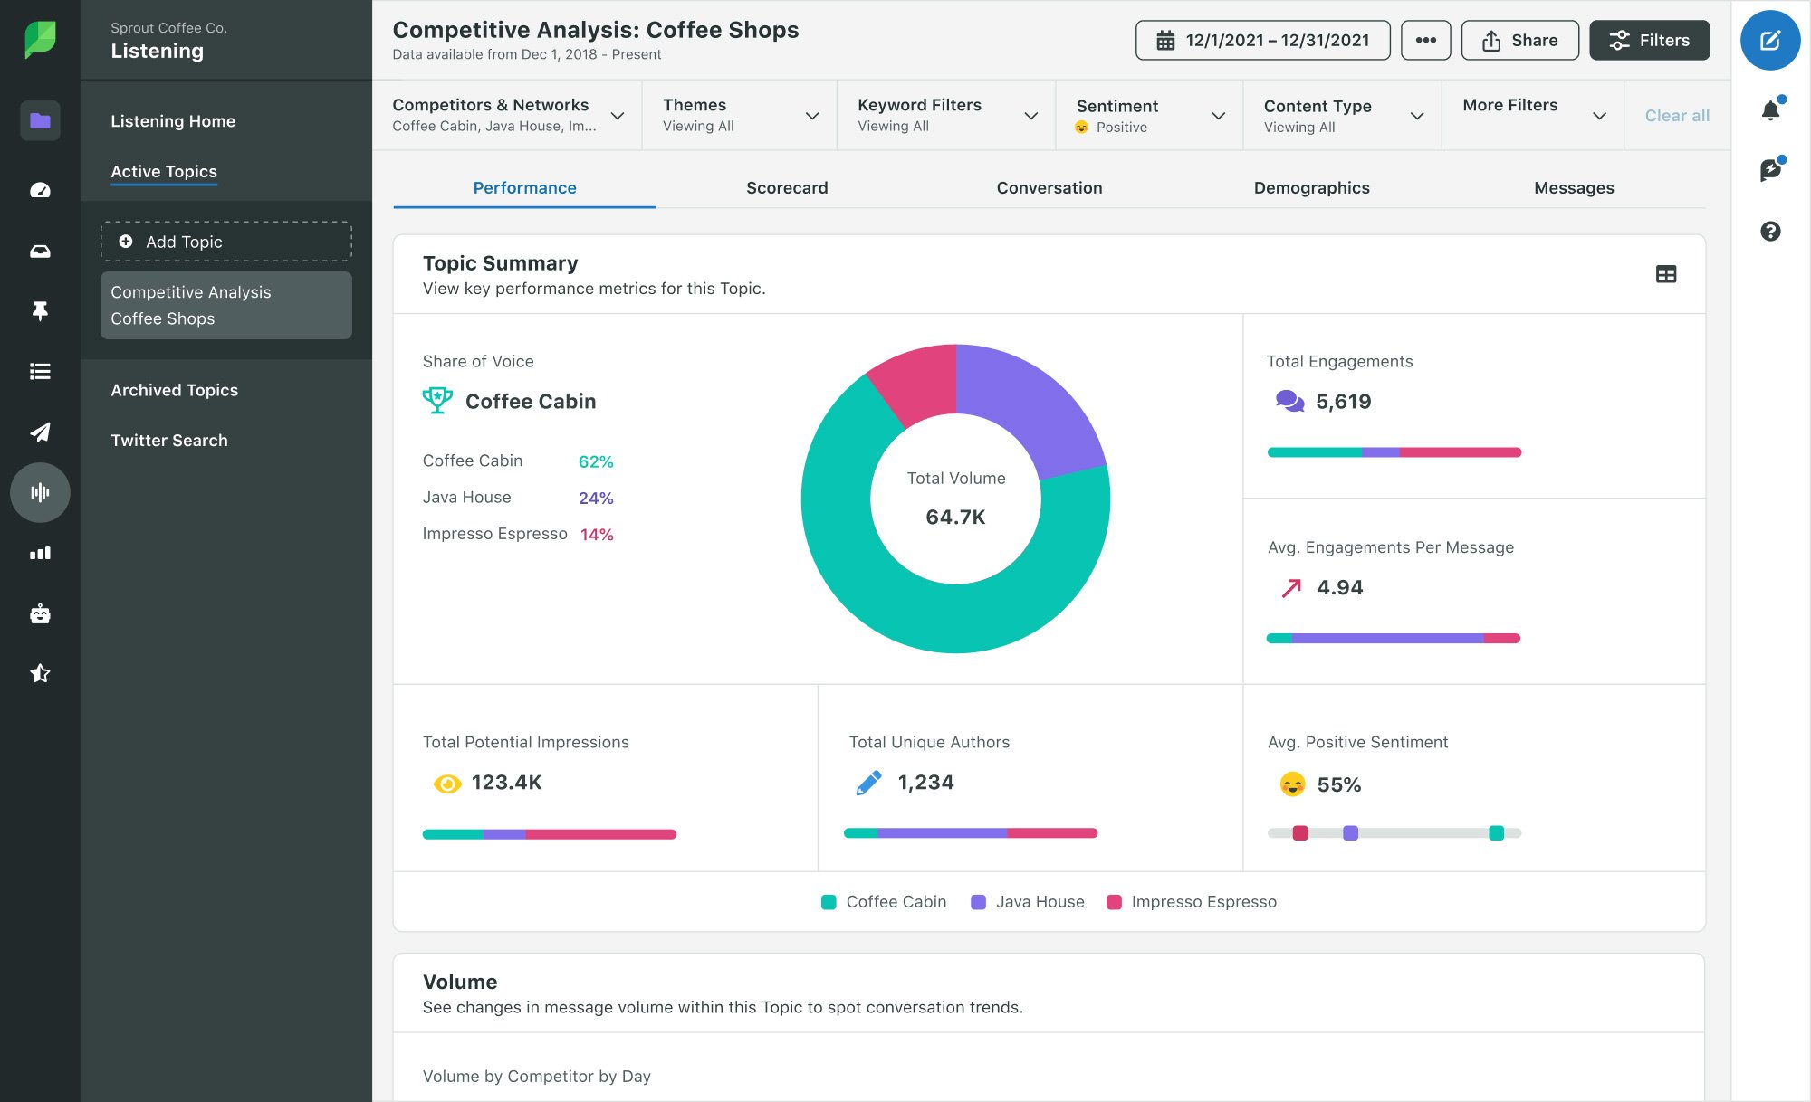The image size is (1811, 1102).
Task: Open the star reviews icon
Action: click(40, 673)
